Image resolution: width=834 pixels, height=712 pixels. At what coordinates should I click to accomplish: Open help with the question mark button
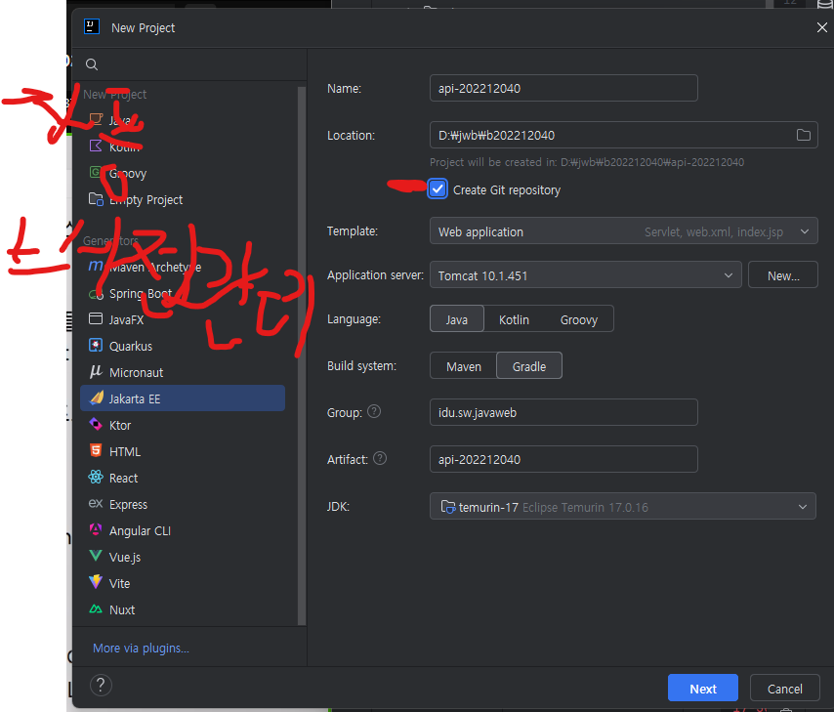tap(101, 685)
